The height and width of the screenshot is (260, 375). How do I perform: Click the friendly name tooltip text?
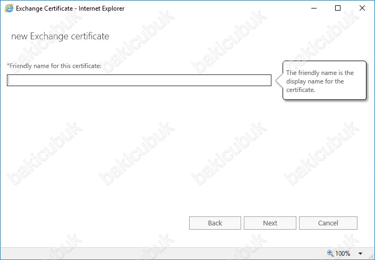[320, 81]
